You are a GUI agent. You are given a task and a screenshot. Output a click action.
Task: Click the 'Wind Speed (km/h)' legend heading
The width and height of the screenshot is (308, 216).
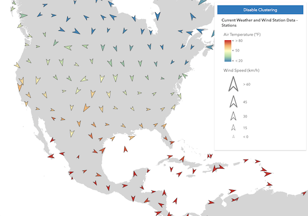click(241, 71)
